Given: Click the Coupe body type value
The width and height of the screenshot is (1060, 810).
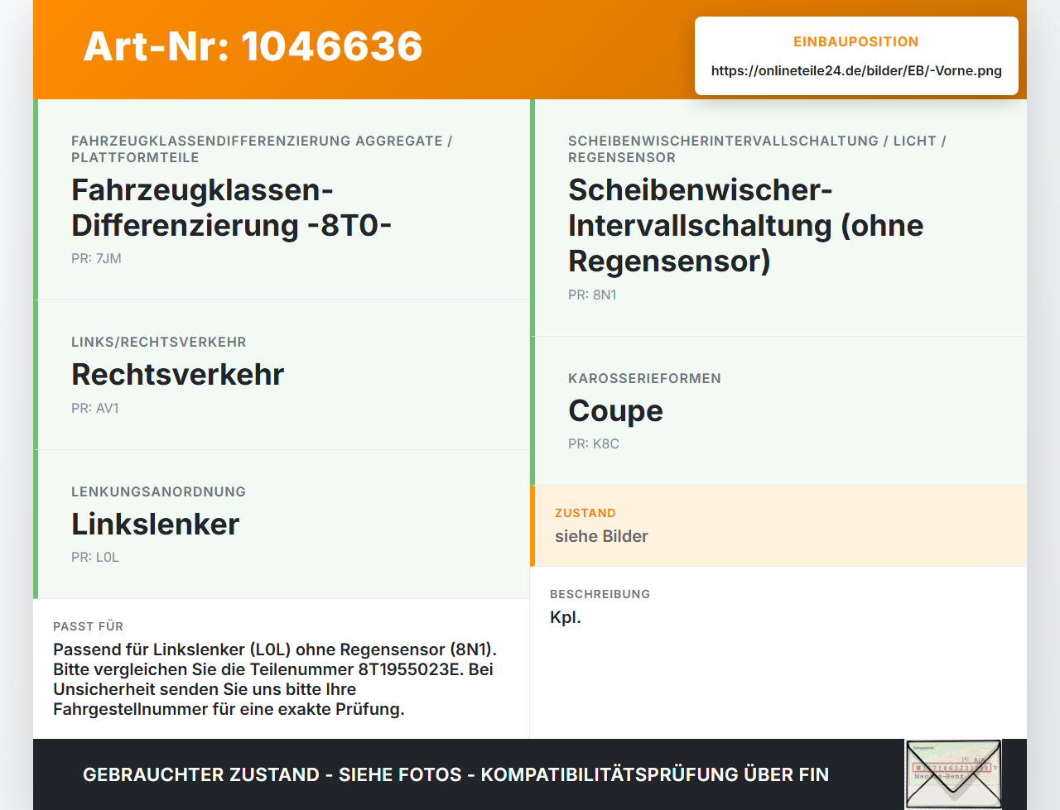Looking at the screenshot, I should [615, 411].
